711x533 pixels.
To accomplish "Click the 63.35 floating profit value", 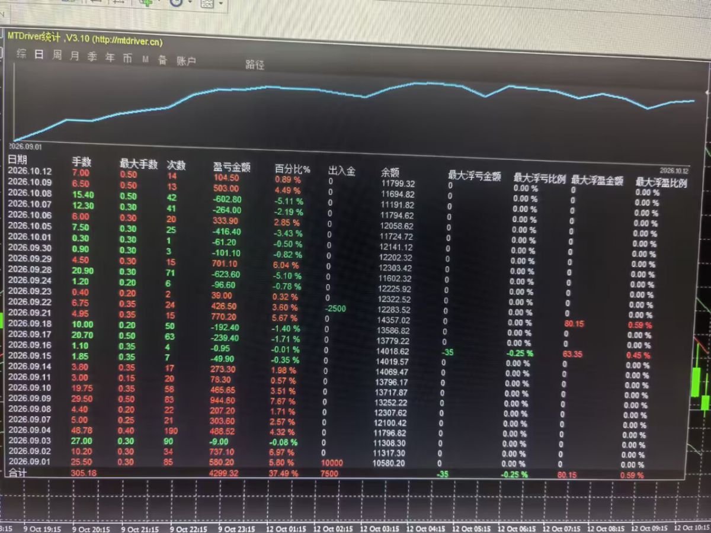I will coord(573,355).
